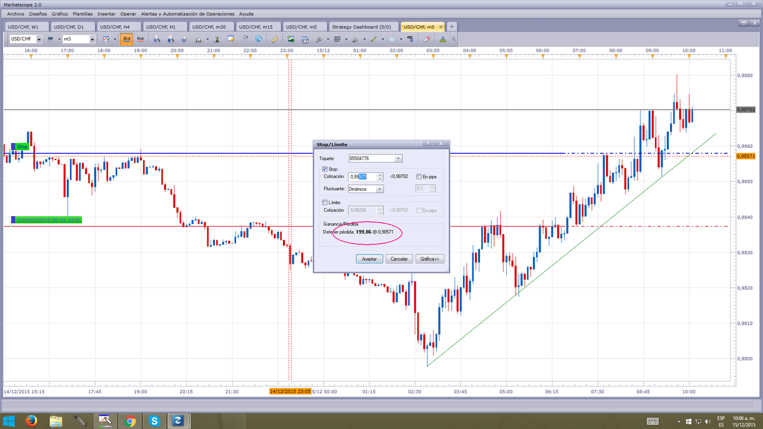Expand the line tool dropdown arrow
763x429 pixels.
coord(383,39)
